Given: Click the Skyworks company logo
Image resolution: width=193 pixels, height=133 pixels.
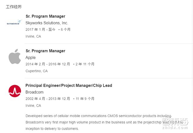Looking at the screenshot, I should pyautogui.click(x=14, y=23).
